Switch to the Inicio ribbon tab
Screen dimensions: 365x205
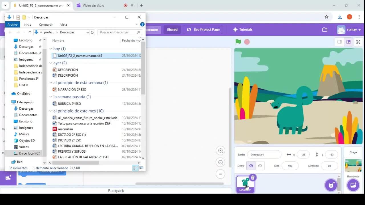pos(27,24)
